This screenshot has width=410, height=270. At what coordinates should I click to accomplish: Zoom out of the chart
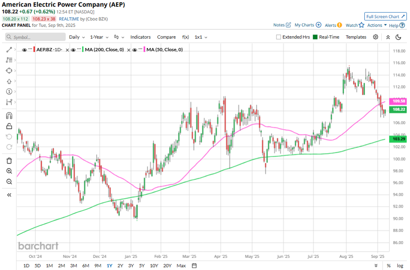click(x=9, y=181)
